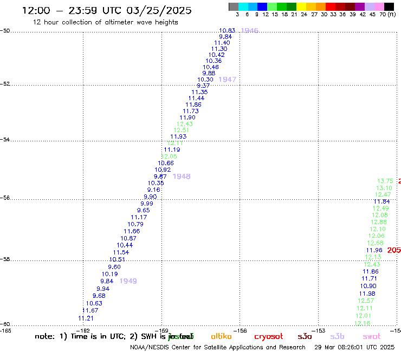Click the wave height value 10.66
401x352 pixels.
(x=166, y=163)
